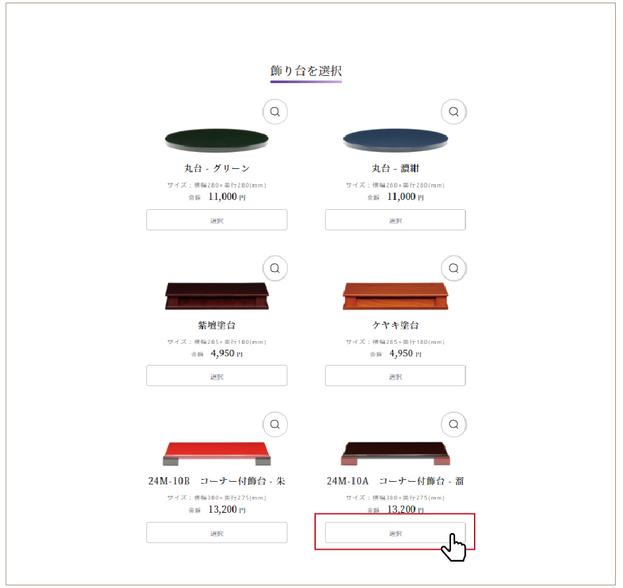Enlarge the red 24M-10B stand image
Screen dimensions: 623x588
[275, 424]
